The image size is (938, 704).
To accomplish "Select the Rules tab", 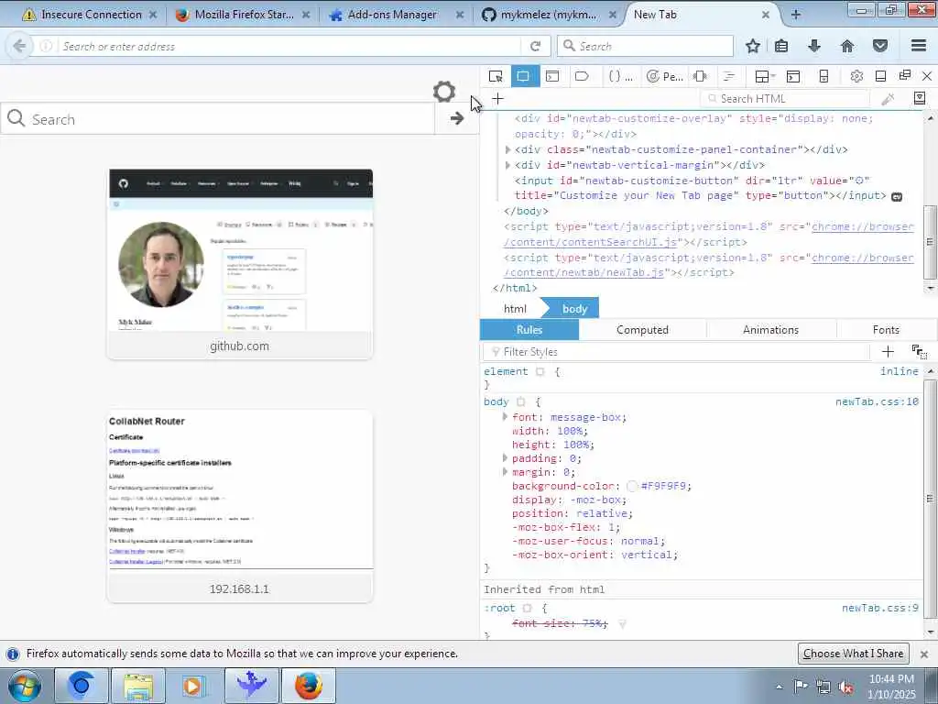I will [529, 330].
